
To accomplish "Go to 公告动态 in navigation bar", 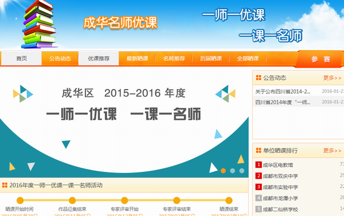I will (60, 59).
